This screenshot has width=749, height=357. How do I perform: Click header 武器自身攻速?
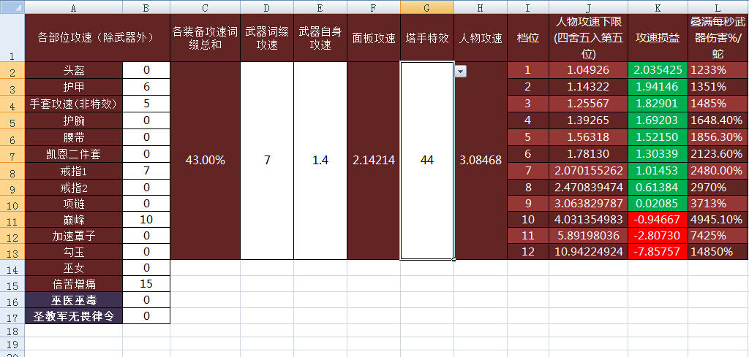[x=320, y=38]
